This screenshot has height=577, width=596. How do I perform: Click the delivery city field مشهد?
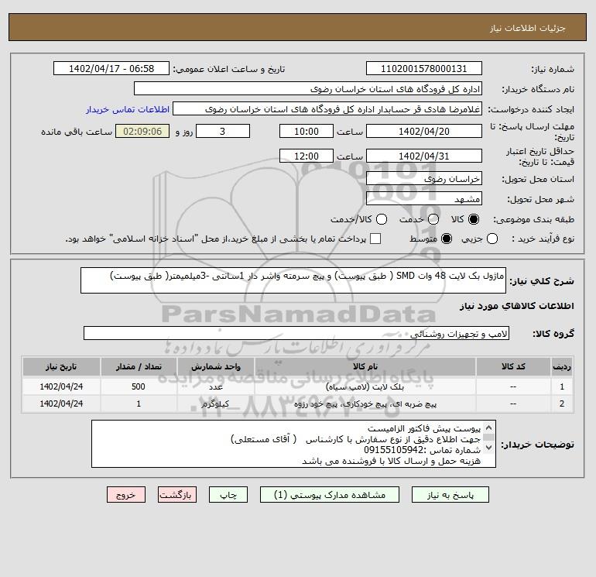click(424, 198)
